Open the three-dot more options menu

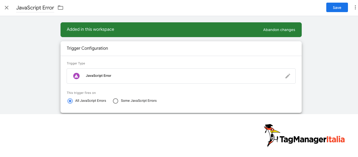pyautogui.click(x=355, y=8)
